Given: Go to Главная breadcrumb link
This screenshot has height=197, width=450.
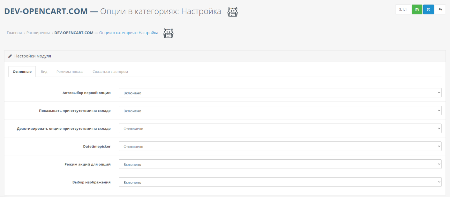Looking at the screenshot, I should [14, 33].
